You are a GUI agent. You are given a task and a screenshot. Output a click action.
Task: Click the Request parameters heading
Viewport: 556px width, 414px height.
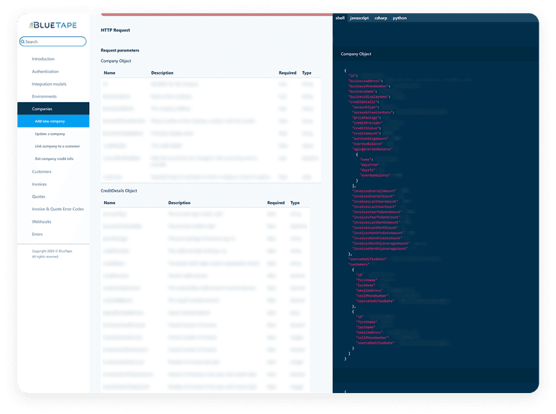pyautogui.click(x=120, y=51)
